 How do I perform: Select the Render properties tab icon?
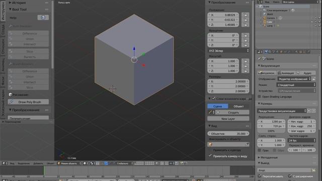point(266,52)
